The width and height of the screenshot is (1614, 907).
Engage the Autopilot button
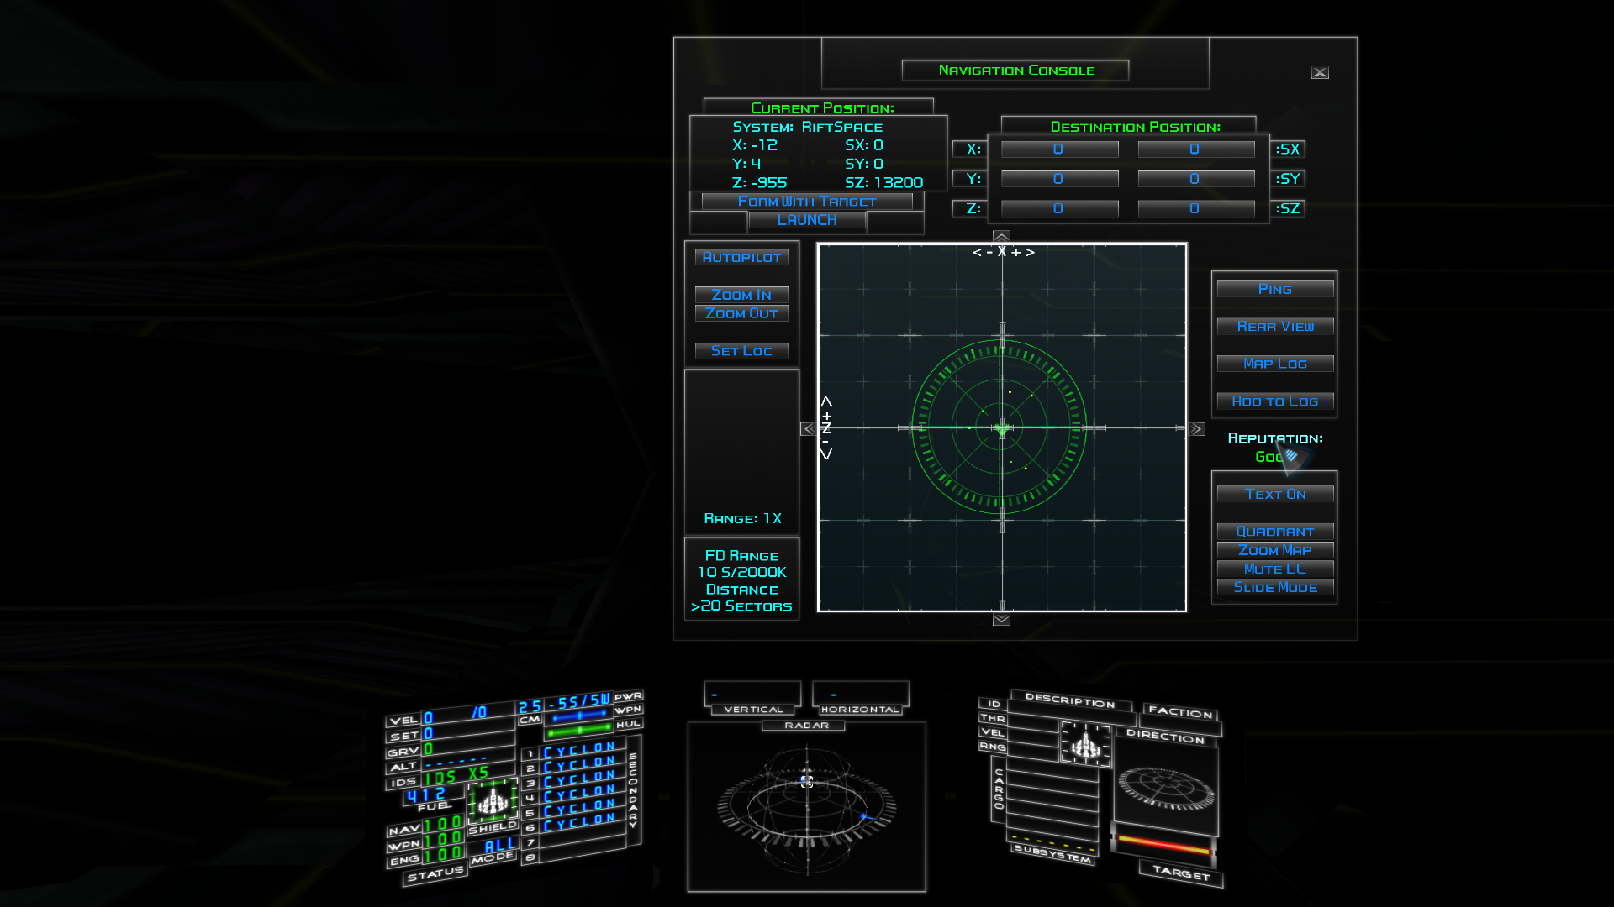[741, 257]
